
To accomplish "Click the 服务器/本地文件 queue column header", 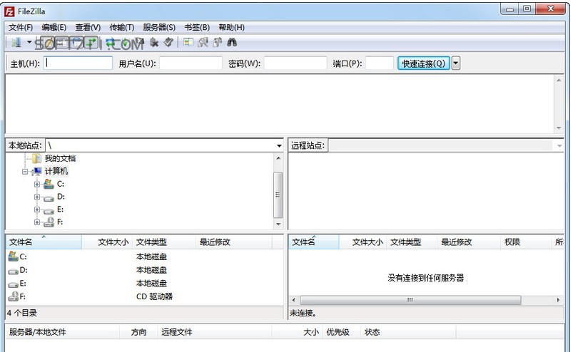I will (x=63, y=332).
